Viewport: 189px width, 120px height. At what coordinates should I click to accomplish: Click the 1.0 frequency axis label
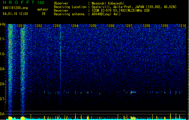[3, 54]
